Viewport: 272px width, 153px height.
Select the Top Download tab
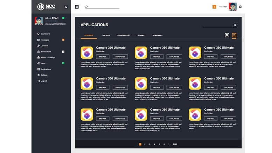123,35
